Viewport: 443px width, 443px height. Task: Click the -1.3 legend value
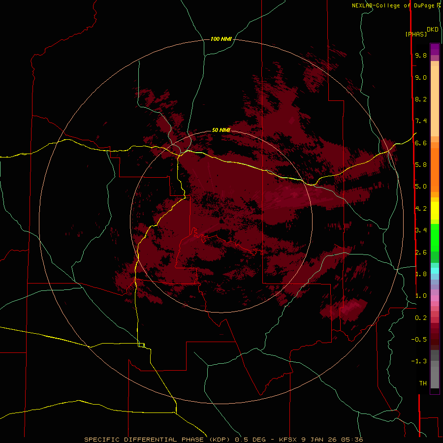[x=419, y=361]
